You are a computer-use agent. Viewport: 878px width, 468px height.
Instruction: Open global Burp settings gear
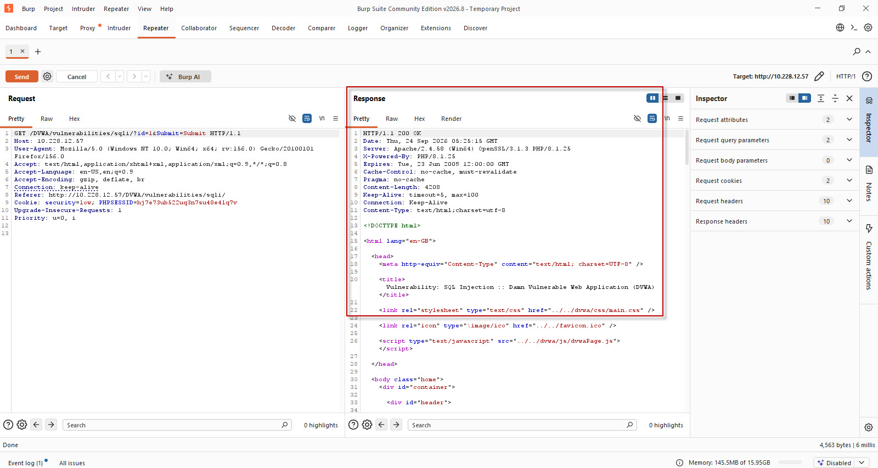tap(868, 27)
